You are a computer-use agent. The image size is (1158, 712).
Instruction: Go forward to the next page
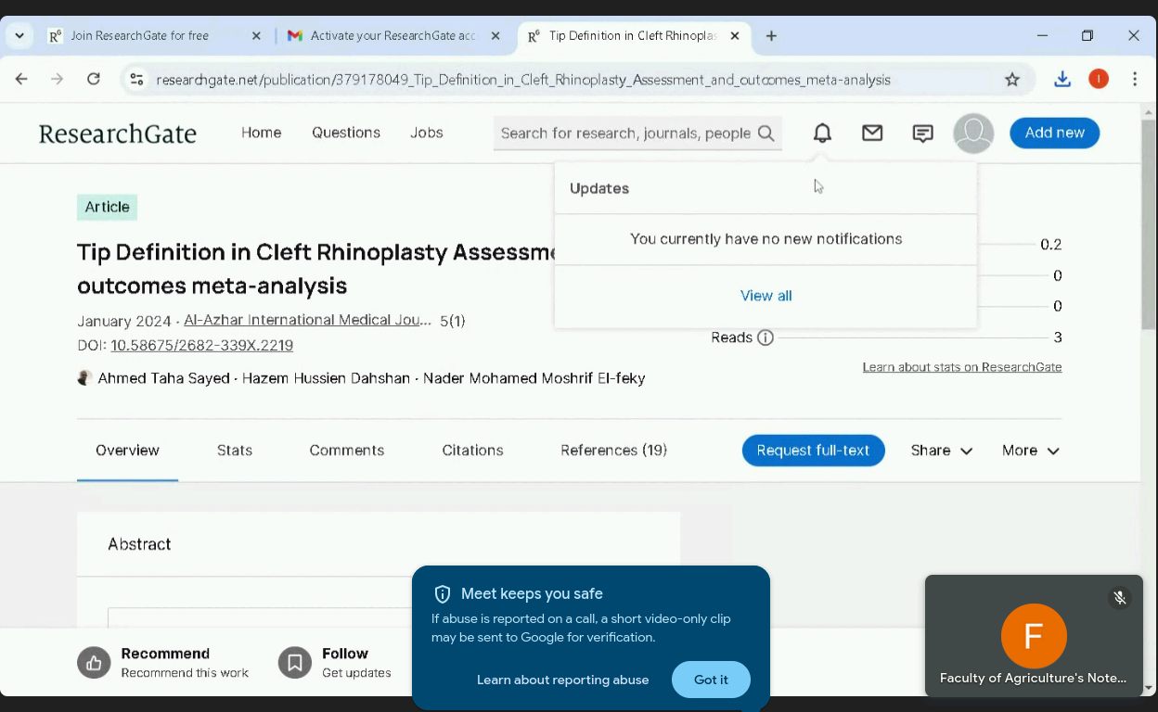coord(58,80)
